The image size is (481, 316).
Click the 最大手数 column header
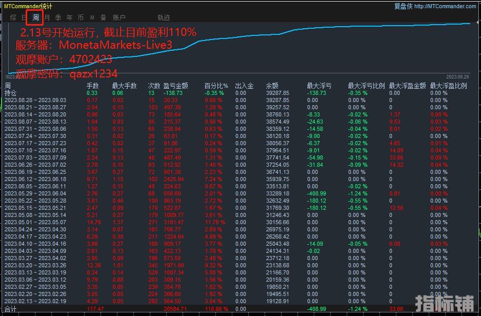tap(124, 86)
